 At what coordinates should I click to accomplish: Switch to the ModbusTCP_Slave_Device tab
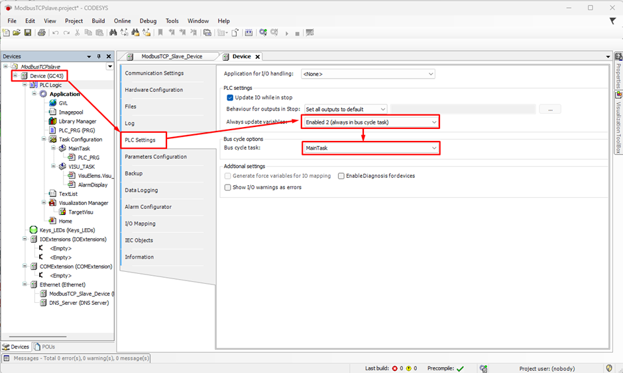tap(172, 57)
